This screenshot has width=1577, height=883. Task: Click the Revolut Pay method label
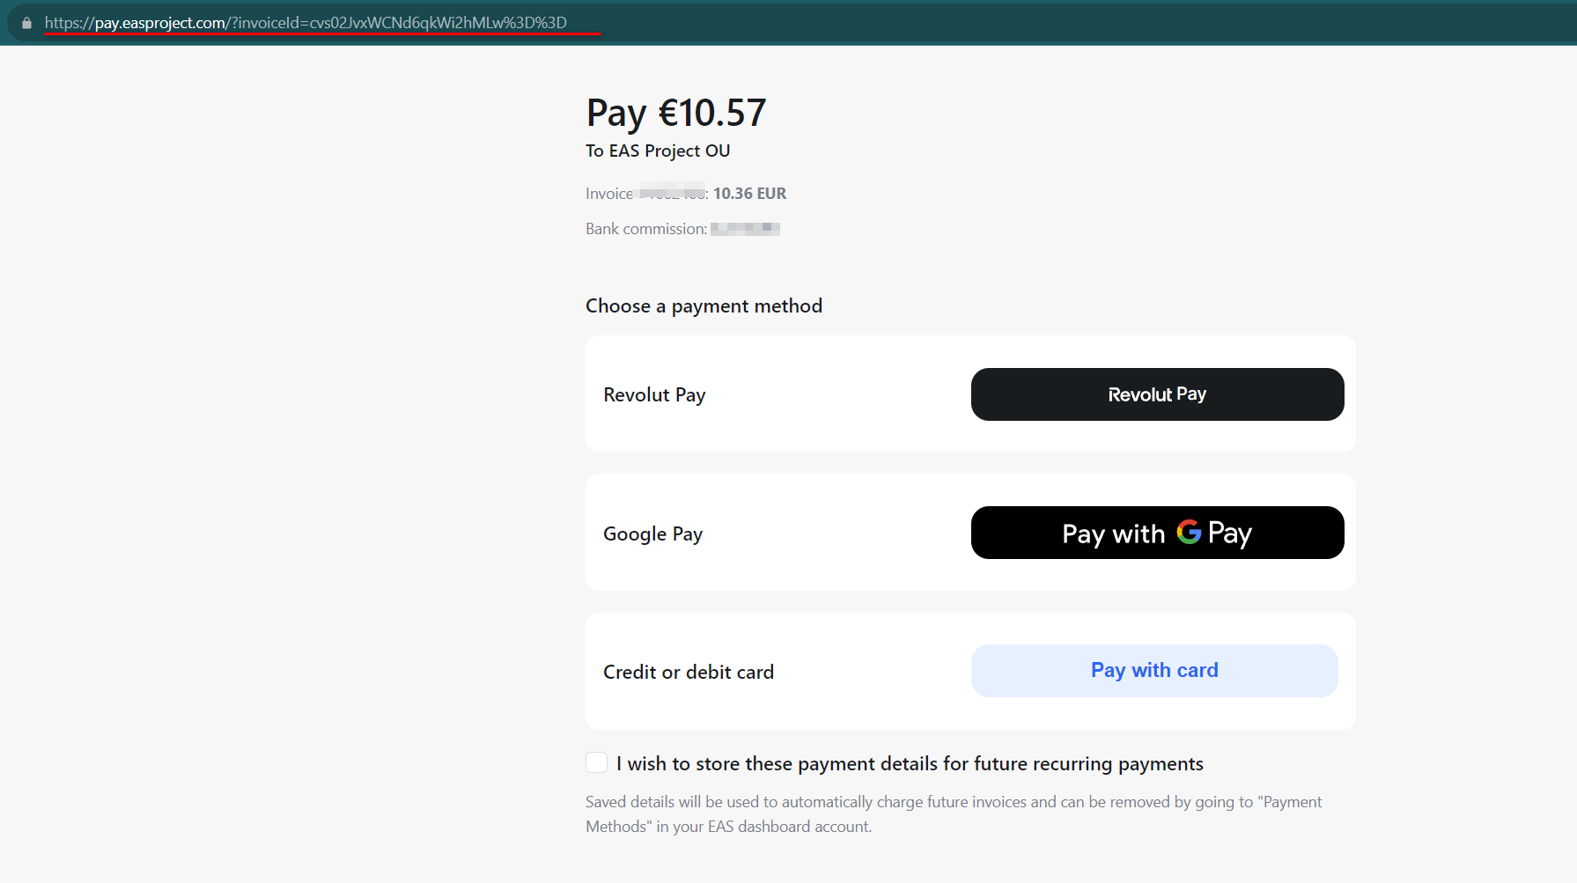coord(654,395)
